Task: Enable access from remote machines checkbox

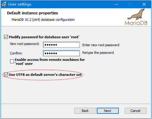Action: (x=12, y=61)
